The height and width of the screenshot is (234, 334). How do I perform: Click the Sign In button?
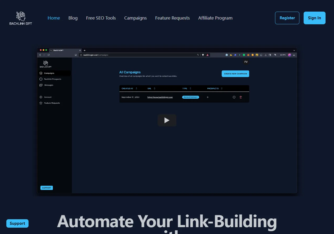point(314,18)
